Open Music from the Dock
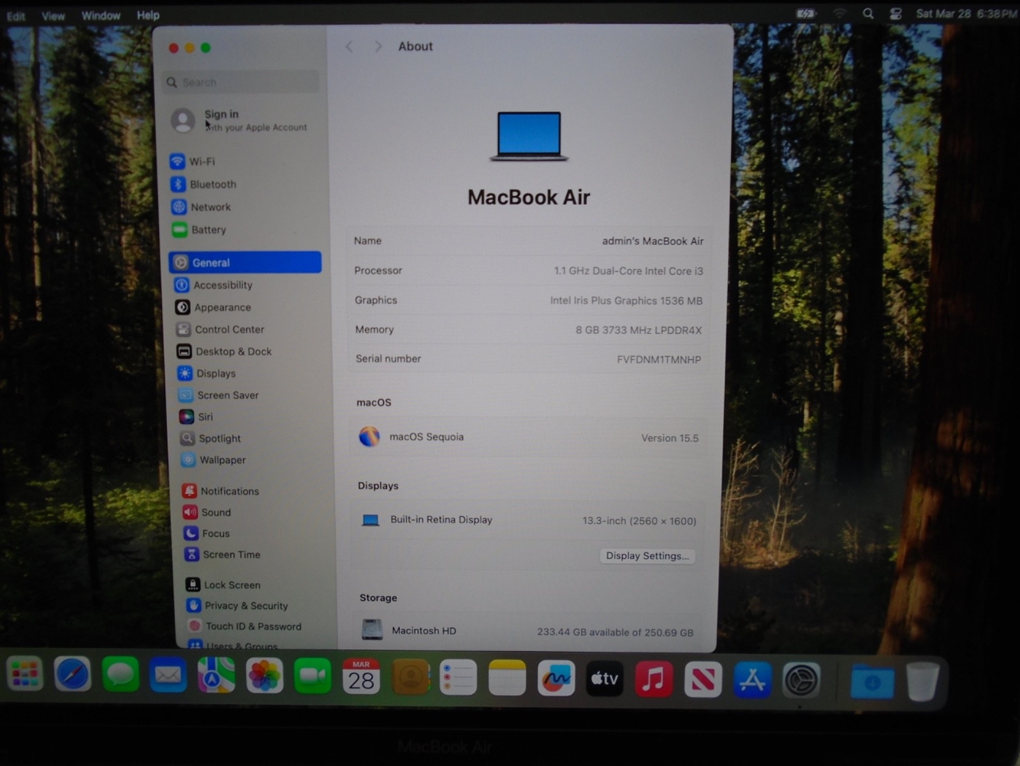The height and width of the screenshot is (766, 1020). coord(654,679)
